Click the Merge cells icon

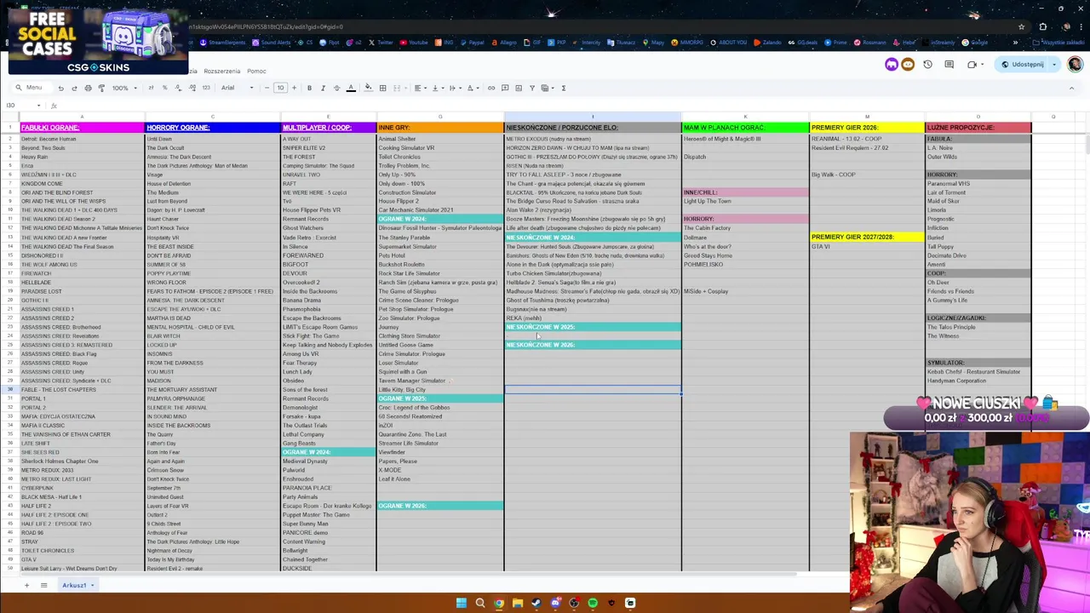click(398, 88)
